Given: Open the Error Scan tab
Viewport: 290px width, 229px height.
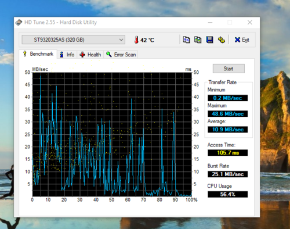Looking at the screenshot, I should [x=121, y=55].
